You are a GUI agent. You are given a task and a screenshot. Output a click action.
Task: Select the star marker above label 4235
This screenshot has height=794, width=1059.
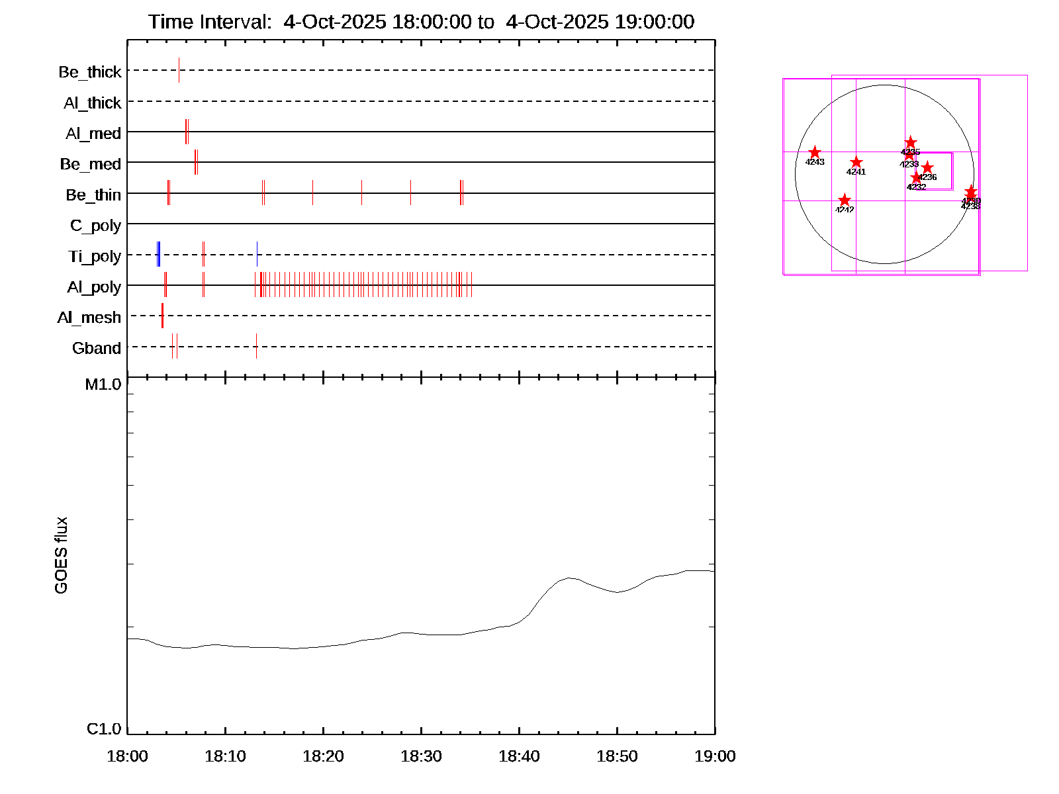[x=911, y=142]
